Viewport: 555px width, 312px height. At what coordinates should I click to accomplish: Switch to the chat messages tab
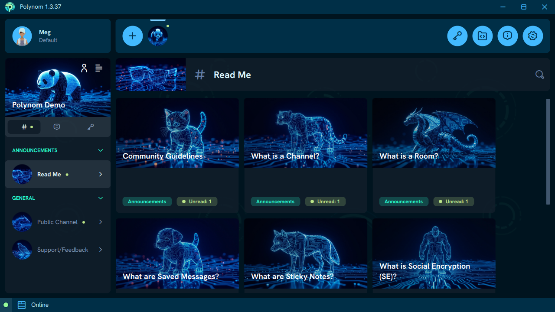click(x=57, y=127)
